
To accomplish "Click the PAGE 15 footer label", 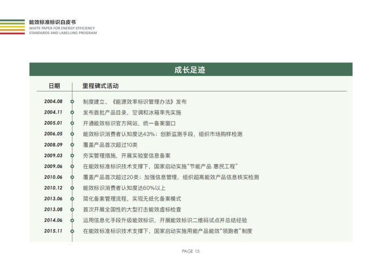I will tap(191, 251).
